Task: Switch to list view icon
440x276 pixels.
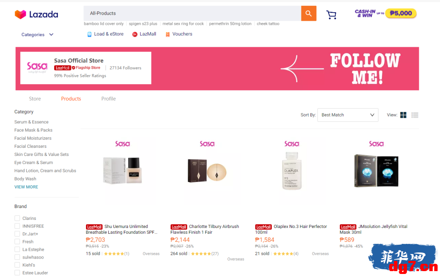Action: [415, 115]
